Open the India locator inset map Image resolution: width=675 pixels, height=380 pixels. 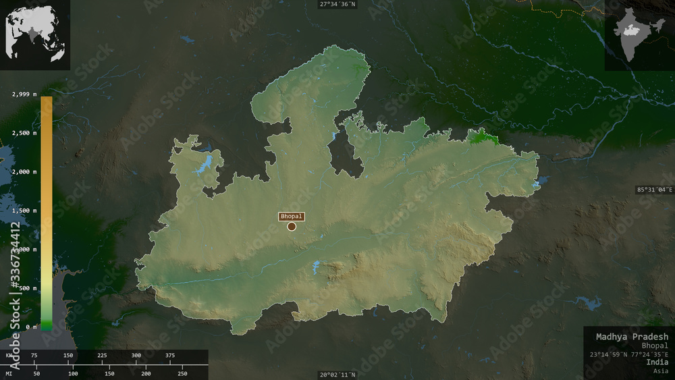640,35
